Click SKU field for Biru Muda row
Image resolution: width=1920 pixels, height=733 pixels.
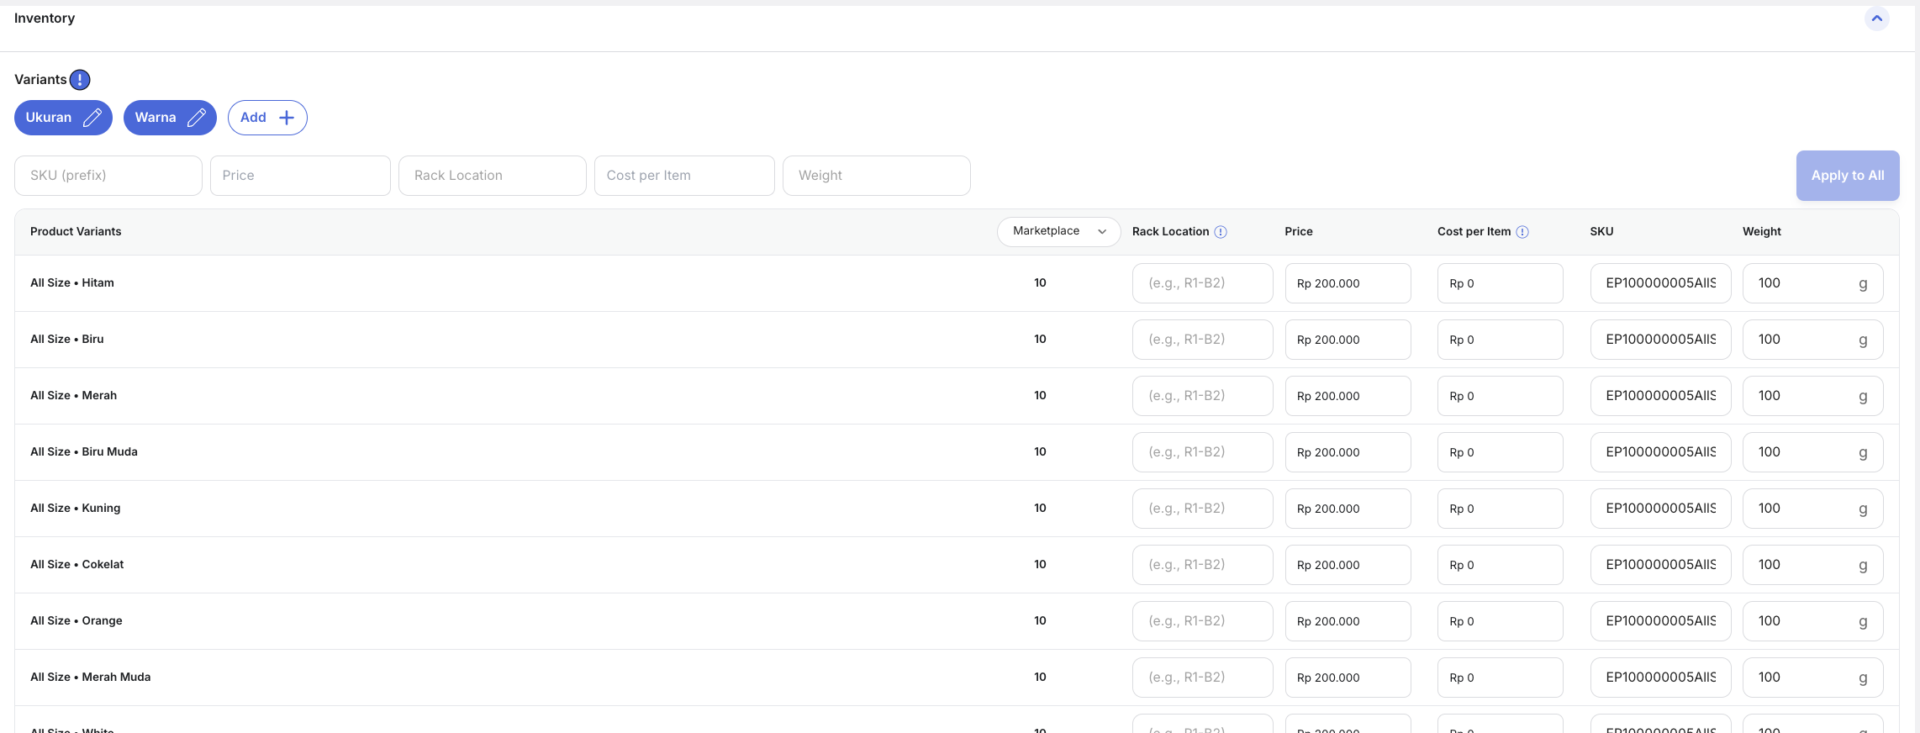1661,452
